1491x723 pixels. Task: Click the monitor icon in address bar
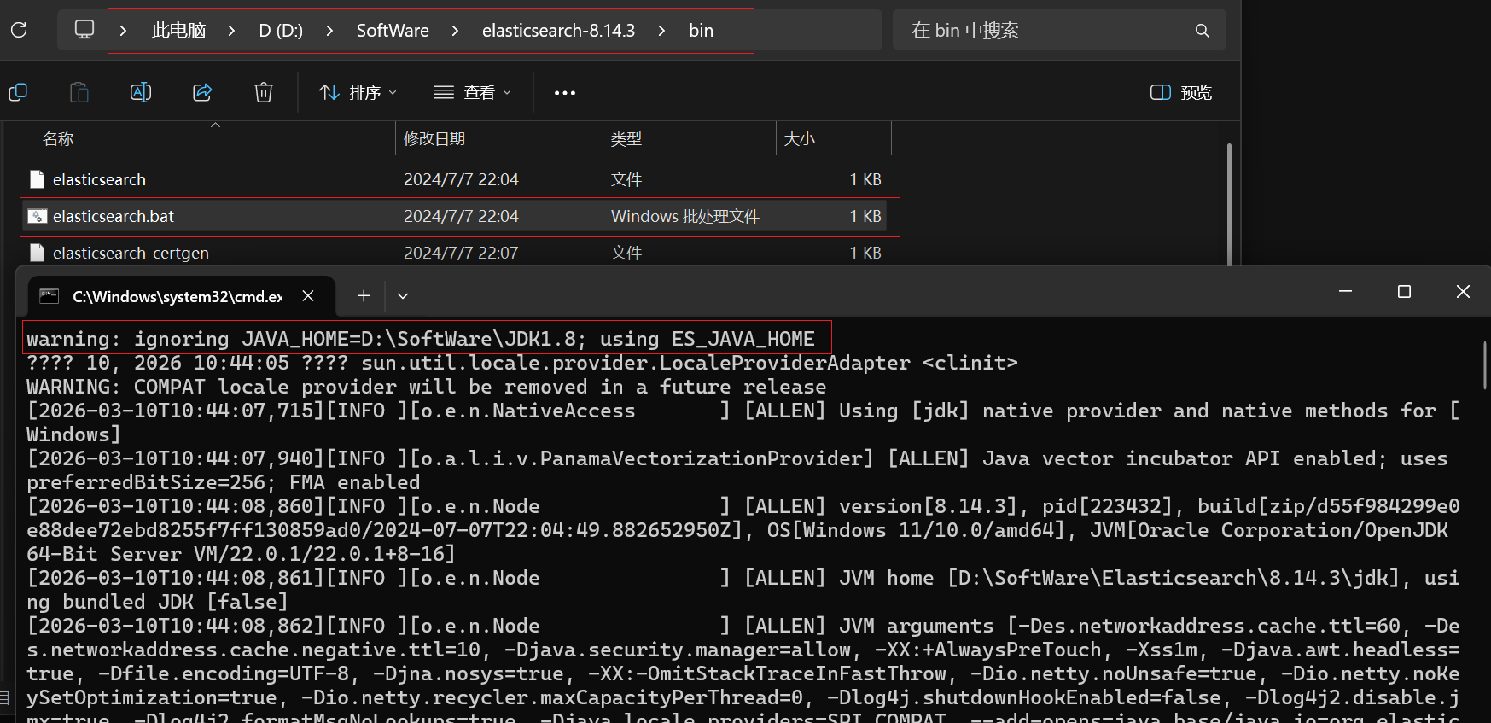point(84,30)
